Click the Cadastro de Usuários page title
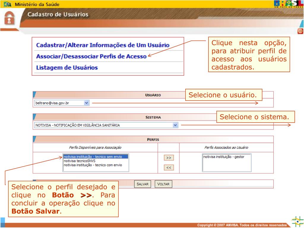The height and width of the screenshot is (228, 304). coord(58,14)
